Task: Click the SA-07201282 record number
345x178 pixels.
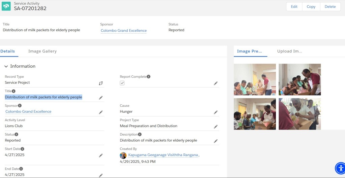Action: [x=30, y=8]
